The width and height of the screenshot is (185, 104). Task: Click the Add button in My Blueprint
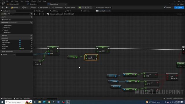click(x=4, y=14)
